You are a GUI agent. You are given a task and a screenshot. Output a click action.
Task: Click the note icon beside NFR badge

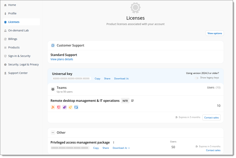[132, 100]
